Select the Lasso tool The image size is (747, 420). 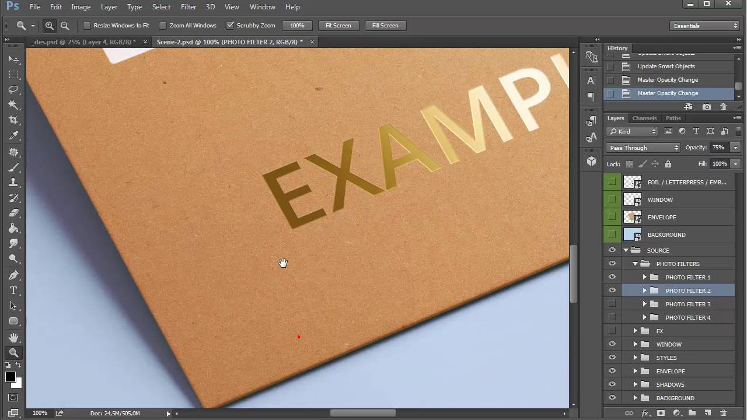[13, 90]
